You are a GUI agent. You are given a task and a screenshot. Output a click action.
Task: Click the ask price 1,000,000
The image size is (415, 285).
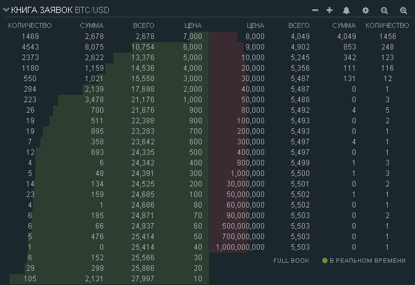pos(247,173)
